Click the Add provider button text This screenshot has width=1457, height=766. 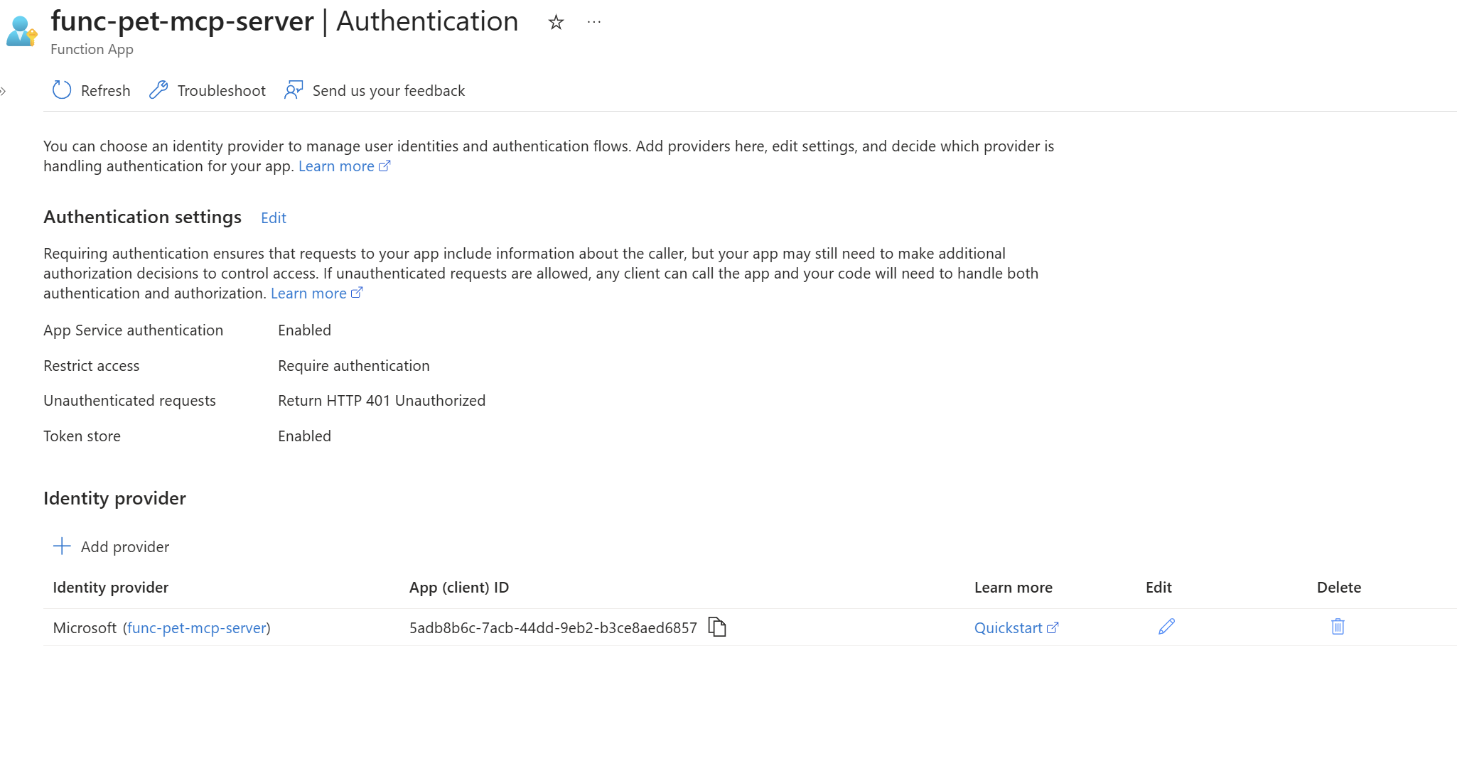tap(125, 547)
